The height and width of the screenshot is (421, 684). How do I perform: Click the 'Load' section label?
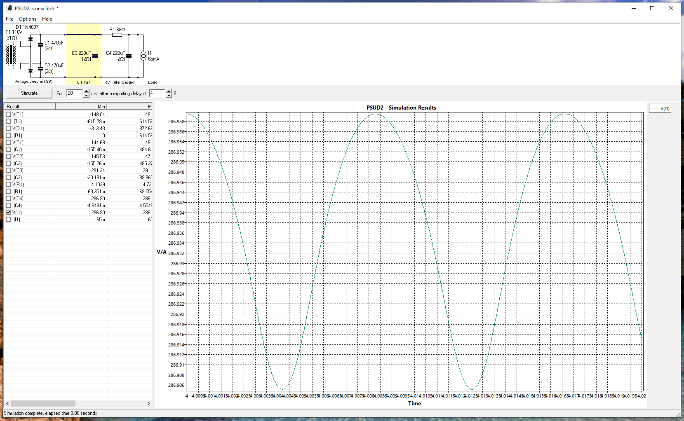153,82
